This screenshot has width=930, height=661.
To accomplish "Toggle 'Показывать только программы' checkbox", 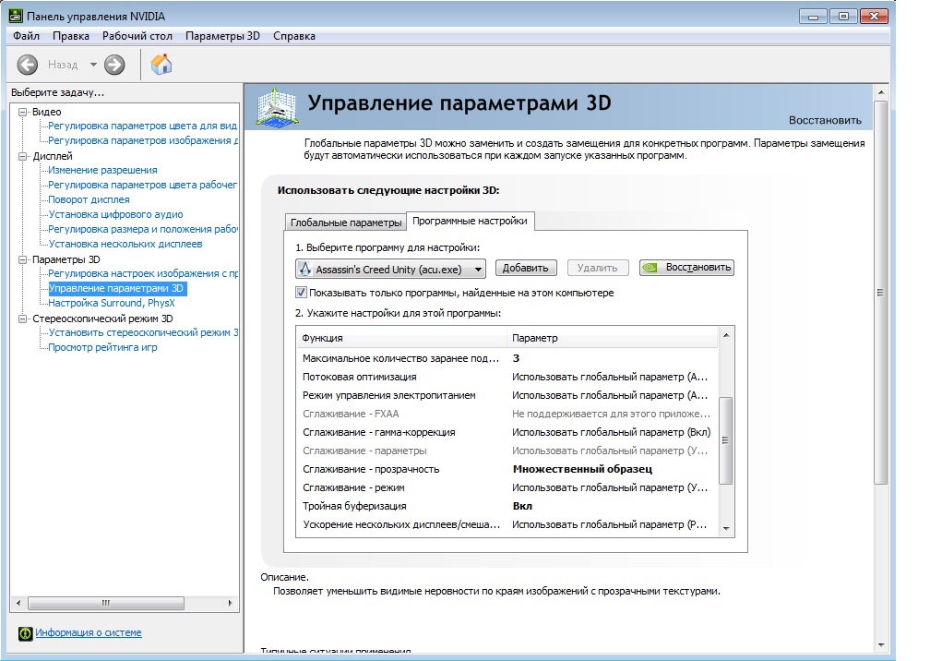I will pos(301,293).
